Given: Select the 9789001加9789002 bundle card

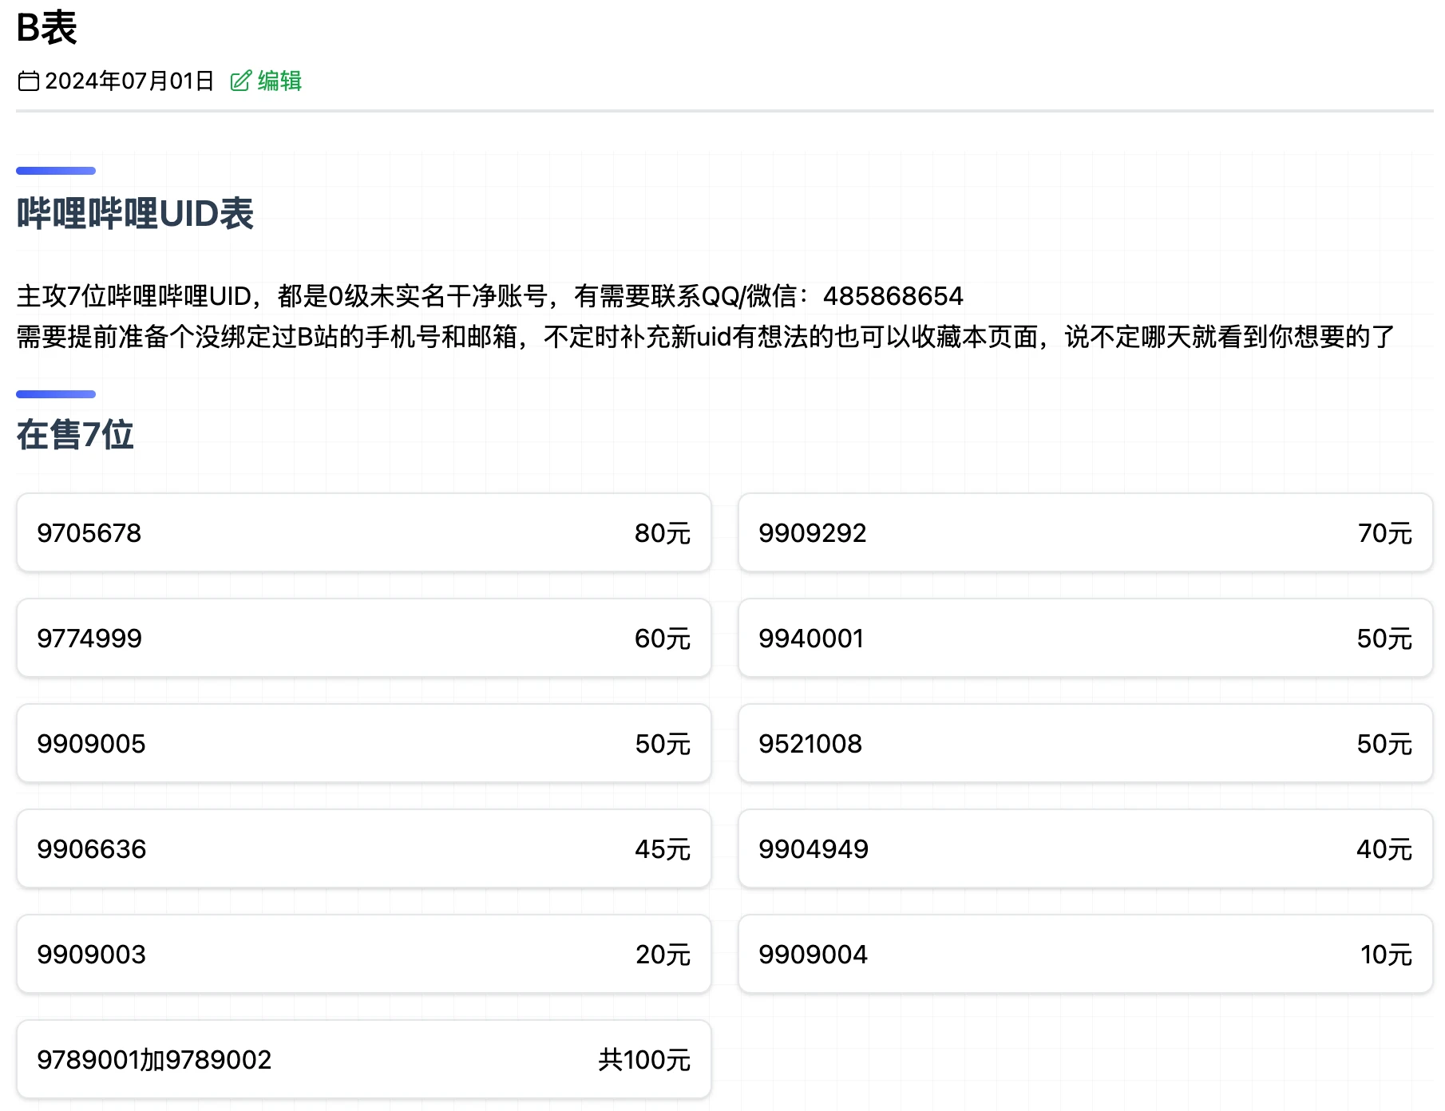Looking at the screenshot, I should (x=363, y=1059).
